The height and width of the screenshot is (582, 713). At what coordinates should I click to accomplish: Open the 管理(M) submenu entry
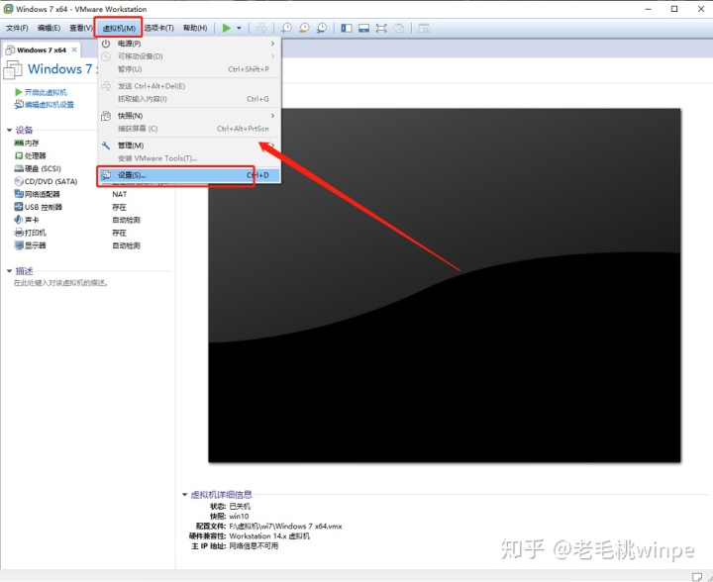point(189,145)
